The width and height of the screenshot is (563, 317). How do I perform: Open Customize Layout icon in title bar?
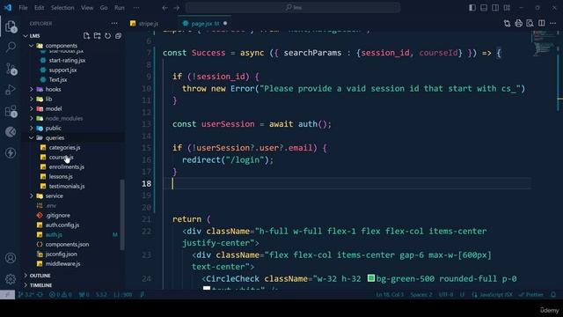coord(507,8)
